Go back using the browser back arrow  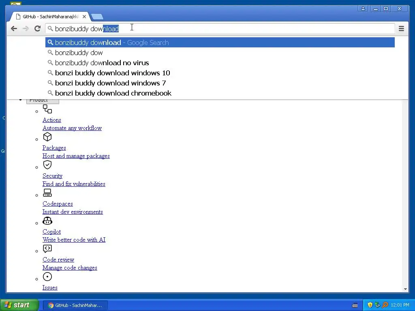tap(14, 29)
